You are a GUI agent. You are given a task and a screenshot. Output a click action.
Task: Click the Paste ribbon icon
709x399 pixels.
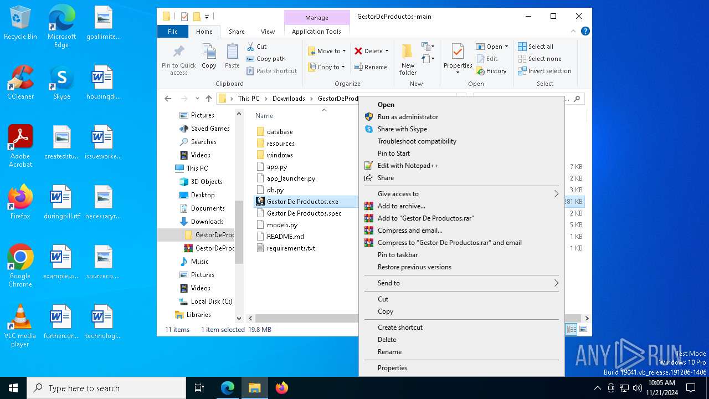(x=232, y=52)
